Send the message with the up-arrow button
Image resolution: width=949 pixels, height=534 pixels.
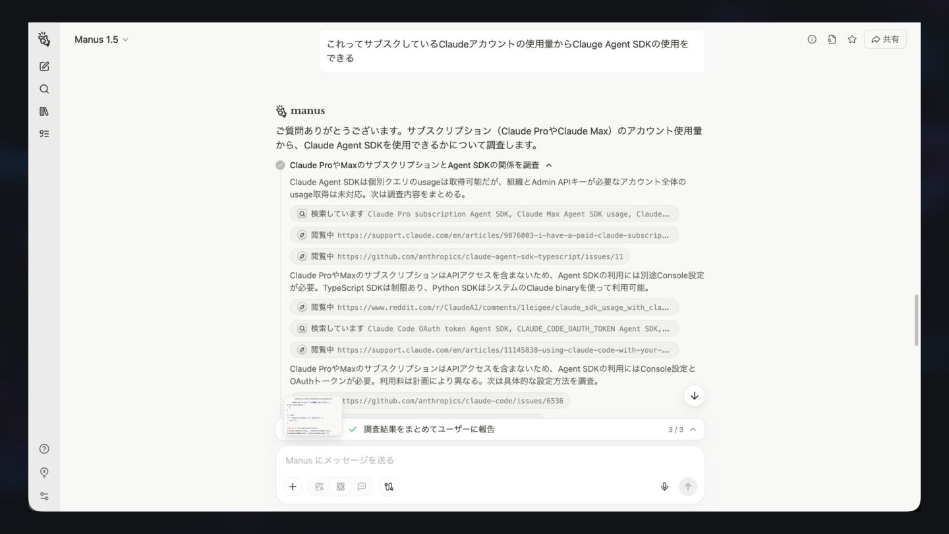(x=688, y=487)
